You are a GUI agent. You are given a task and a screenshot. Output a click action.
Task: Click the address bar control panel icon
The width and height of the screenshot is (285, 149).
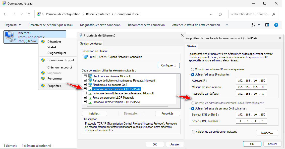pyautogui.click(x=38, y=14)
